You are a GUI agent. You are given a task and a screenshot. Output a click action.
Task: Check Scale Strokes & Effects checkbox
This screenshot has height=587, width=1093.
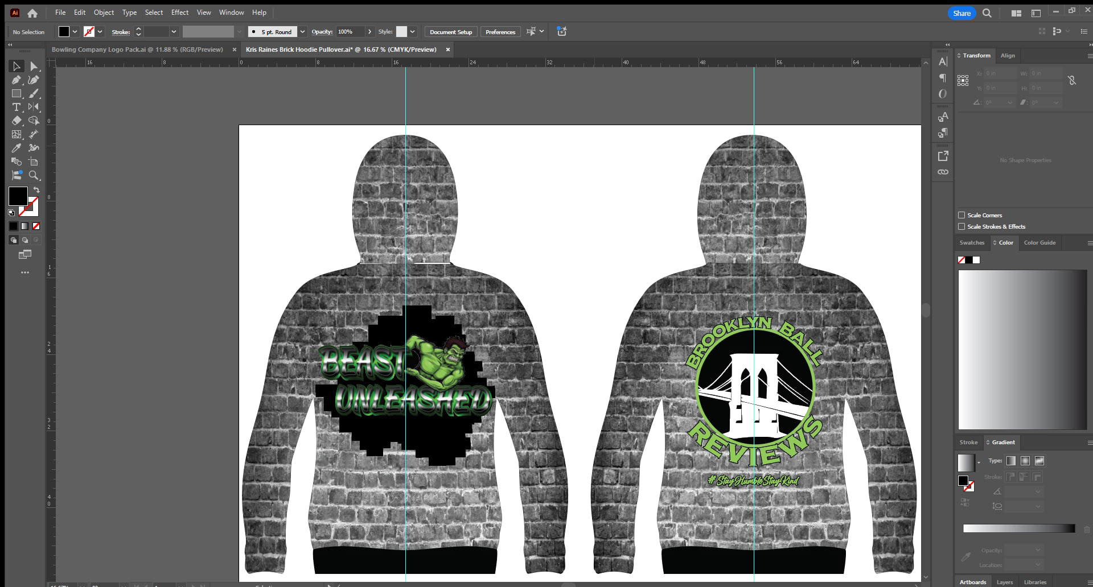(961, 226)
